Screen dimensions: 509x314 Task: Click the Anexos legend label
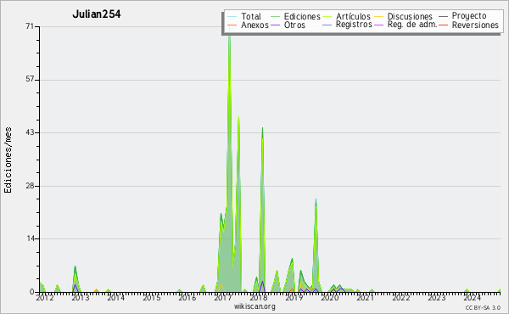click(255, 25)
